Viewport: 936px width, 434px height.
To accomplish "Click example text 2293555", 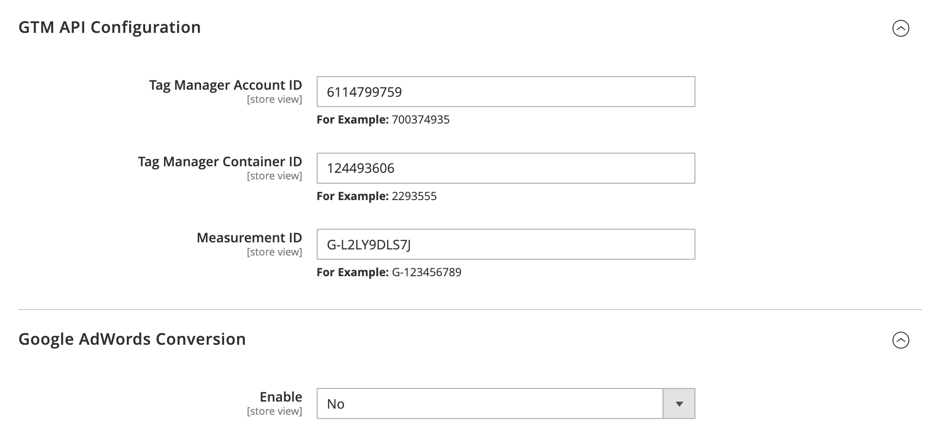I will point(414,196).
